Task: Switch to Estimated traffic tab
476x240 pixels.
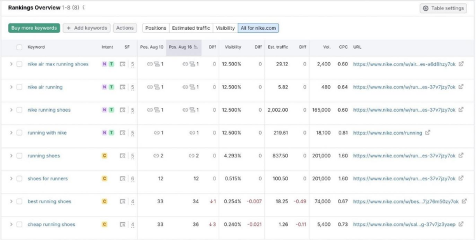Action: 191,28
